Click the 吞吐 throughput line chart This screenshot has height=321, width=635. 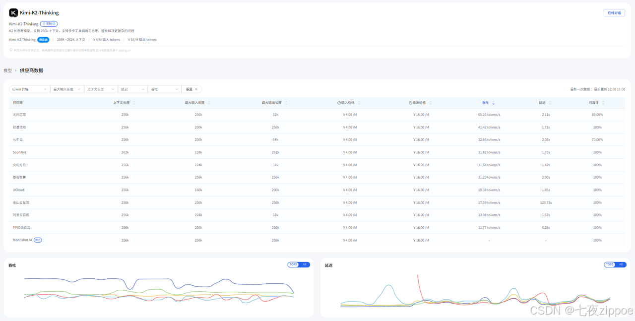pyautogui.click(x=159, y=290)
